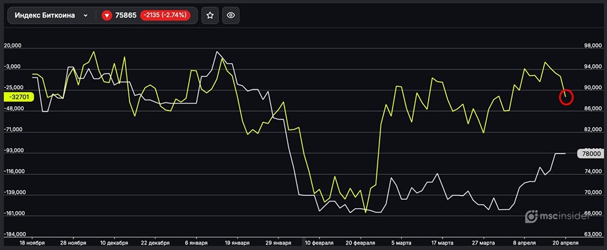Select the 20 апреля date on time axis
The image size is (607, 250).
[x=566, y=242]
